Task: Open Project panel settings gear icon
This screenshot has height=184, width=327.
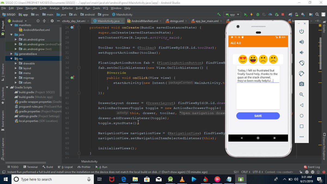Action: [52, 21]
